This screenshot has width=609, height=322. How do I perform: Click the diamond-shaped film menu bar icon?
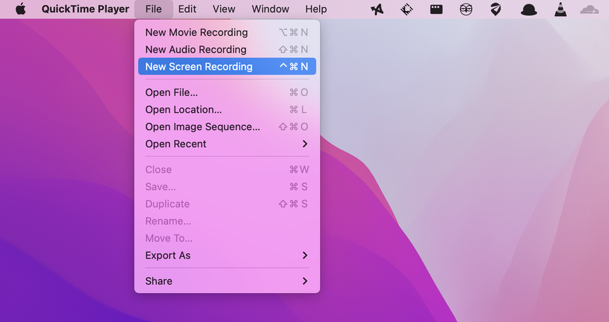407,9
